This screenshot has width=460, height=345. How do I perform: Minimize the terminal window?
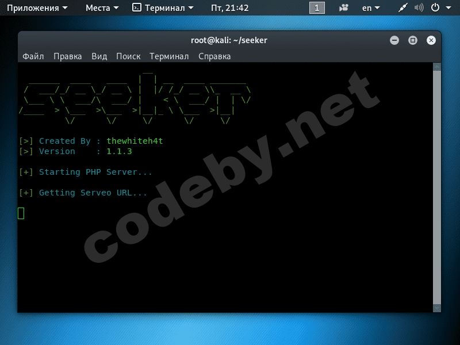click(x=394, y=40)
